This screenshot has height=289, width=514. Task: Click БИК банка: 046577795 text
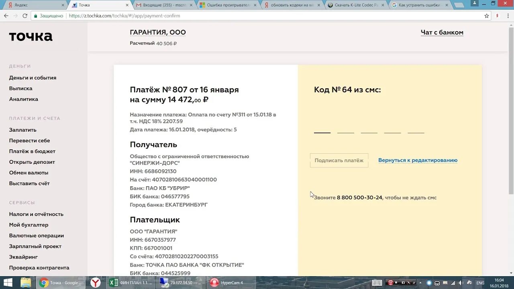coord(159,197)
